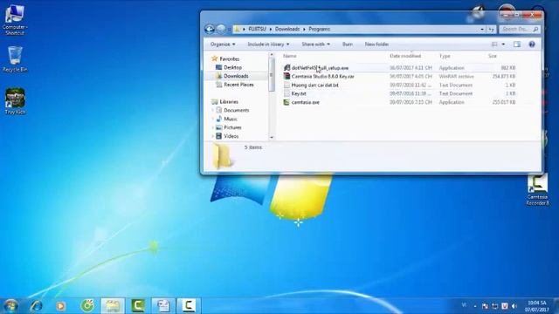The image size is (559, 314).
Task: Open the green Coc Coc browser taskbar icon
Action: [x=87, y=305]
